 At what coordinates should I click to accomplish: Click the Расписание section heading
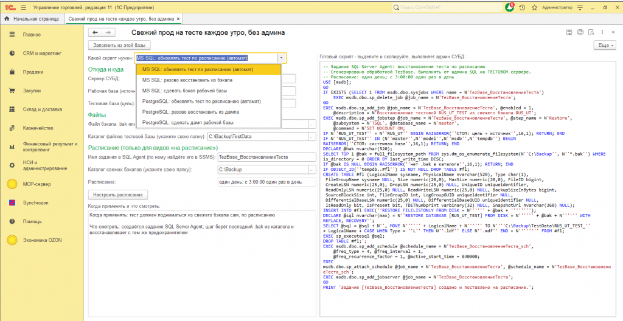point(153,148)
